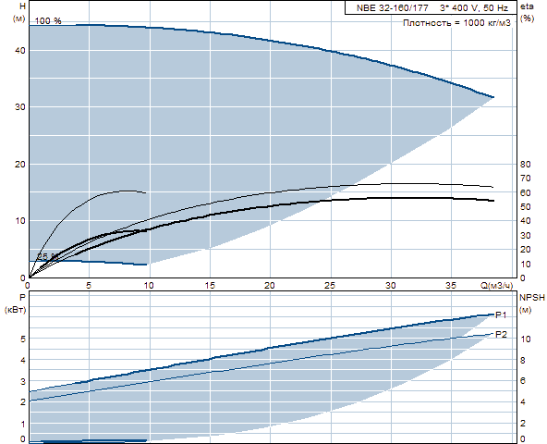547x444 pixels.
Task: Click the P (кВт) power axis label
Action: point(16,303)
